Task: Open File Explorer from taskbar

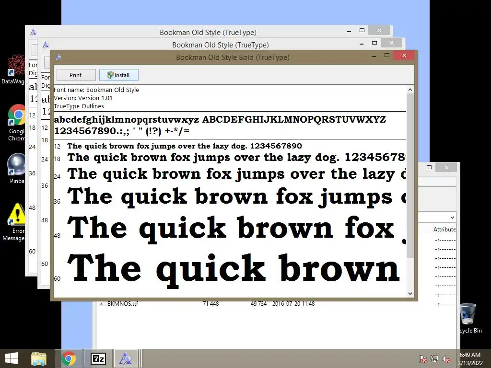Action: (x=39, y=358)
